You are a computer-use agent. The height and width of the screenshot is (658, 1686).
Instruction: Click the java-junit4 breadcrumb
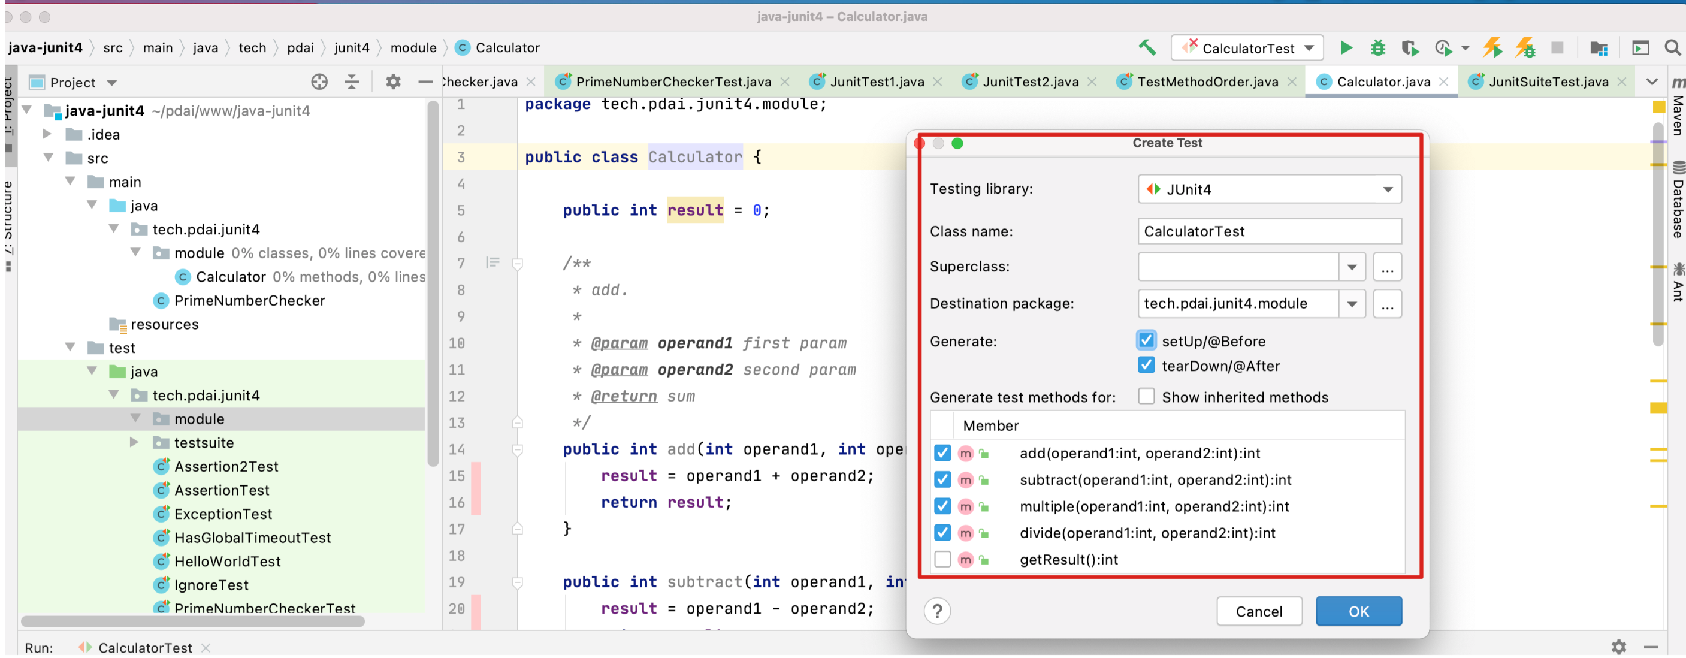click(x=45, y=48)
